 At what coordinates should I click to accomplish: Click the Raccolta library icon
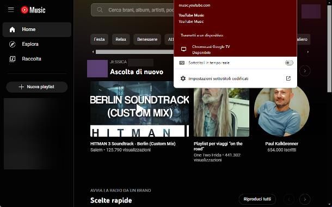tap(13, 59)
